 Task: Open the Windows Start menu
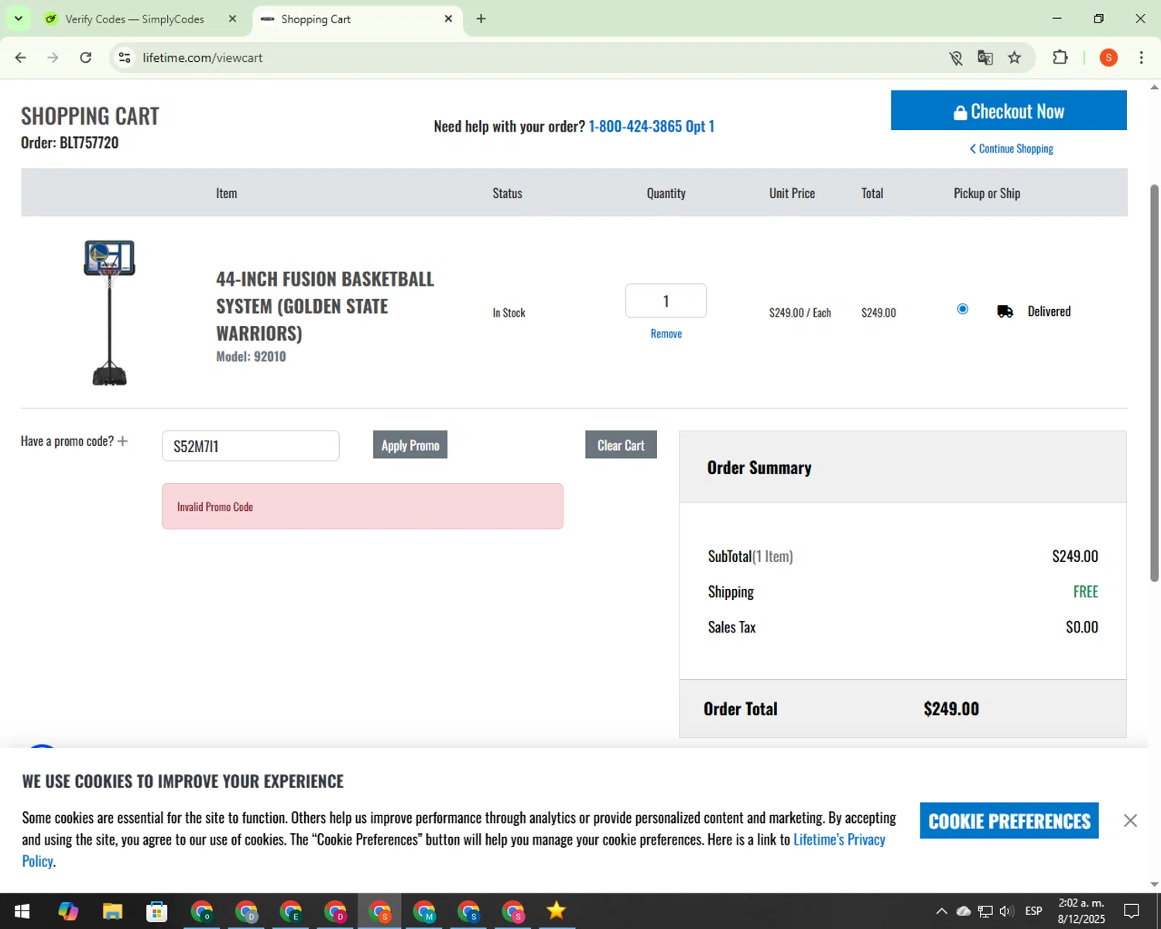click(x=22, y=911)
